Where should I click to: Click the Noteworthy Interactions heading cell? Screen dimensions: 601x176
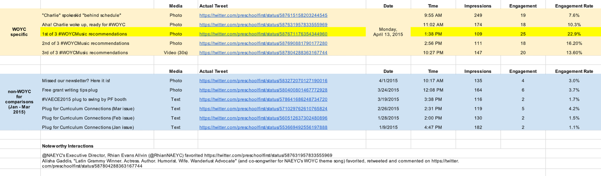pyautogui.click(x=97, y=146)
